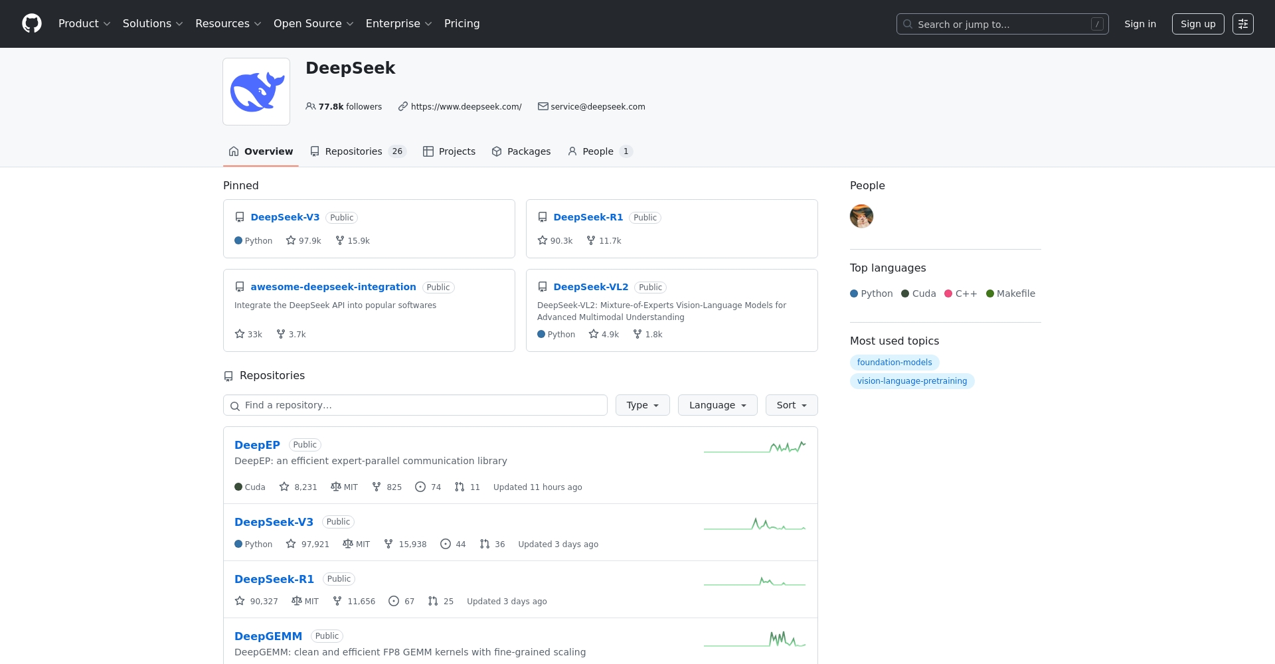Switch to the Overview tab

261,151
